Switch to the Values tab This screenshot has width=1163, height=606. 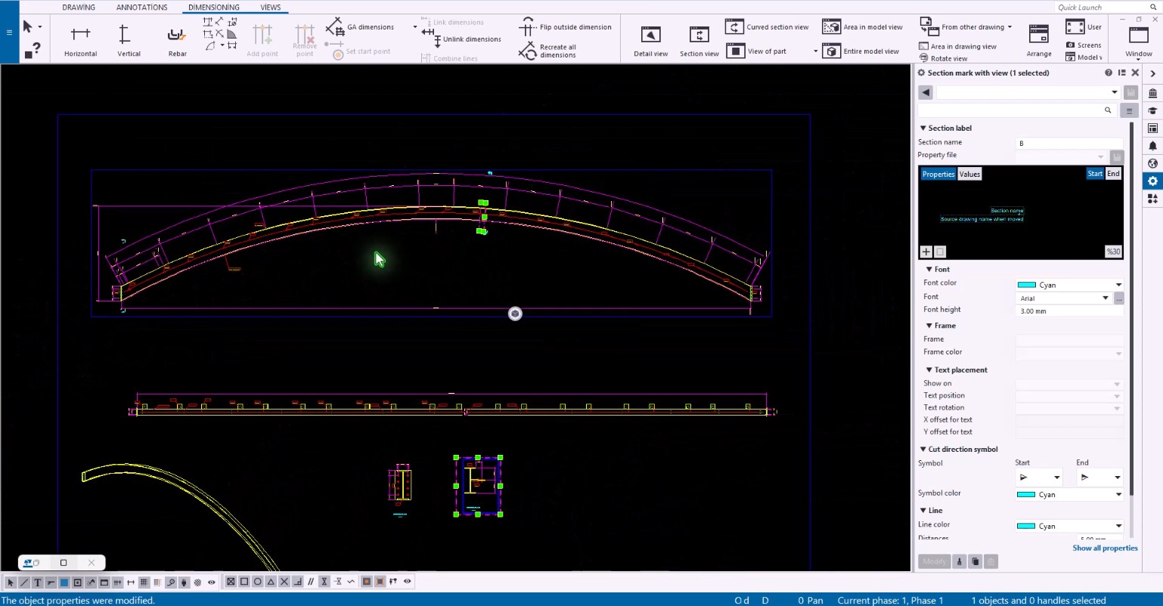(x=969, y=175)
